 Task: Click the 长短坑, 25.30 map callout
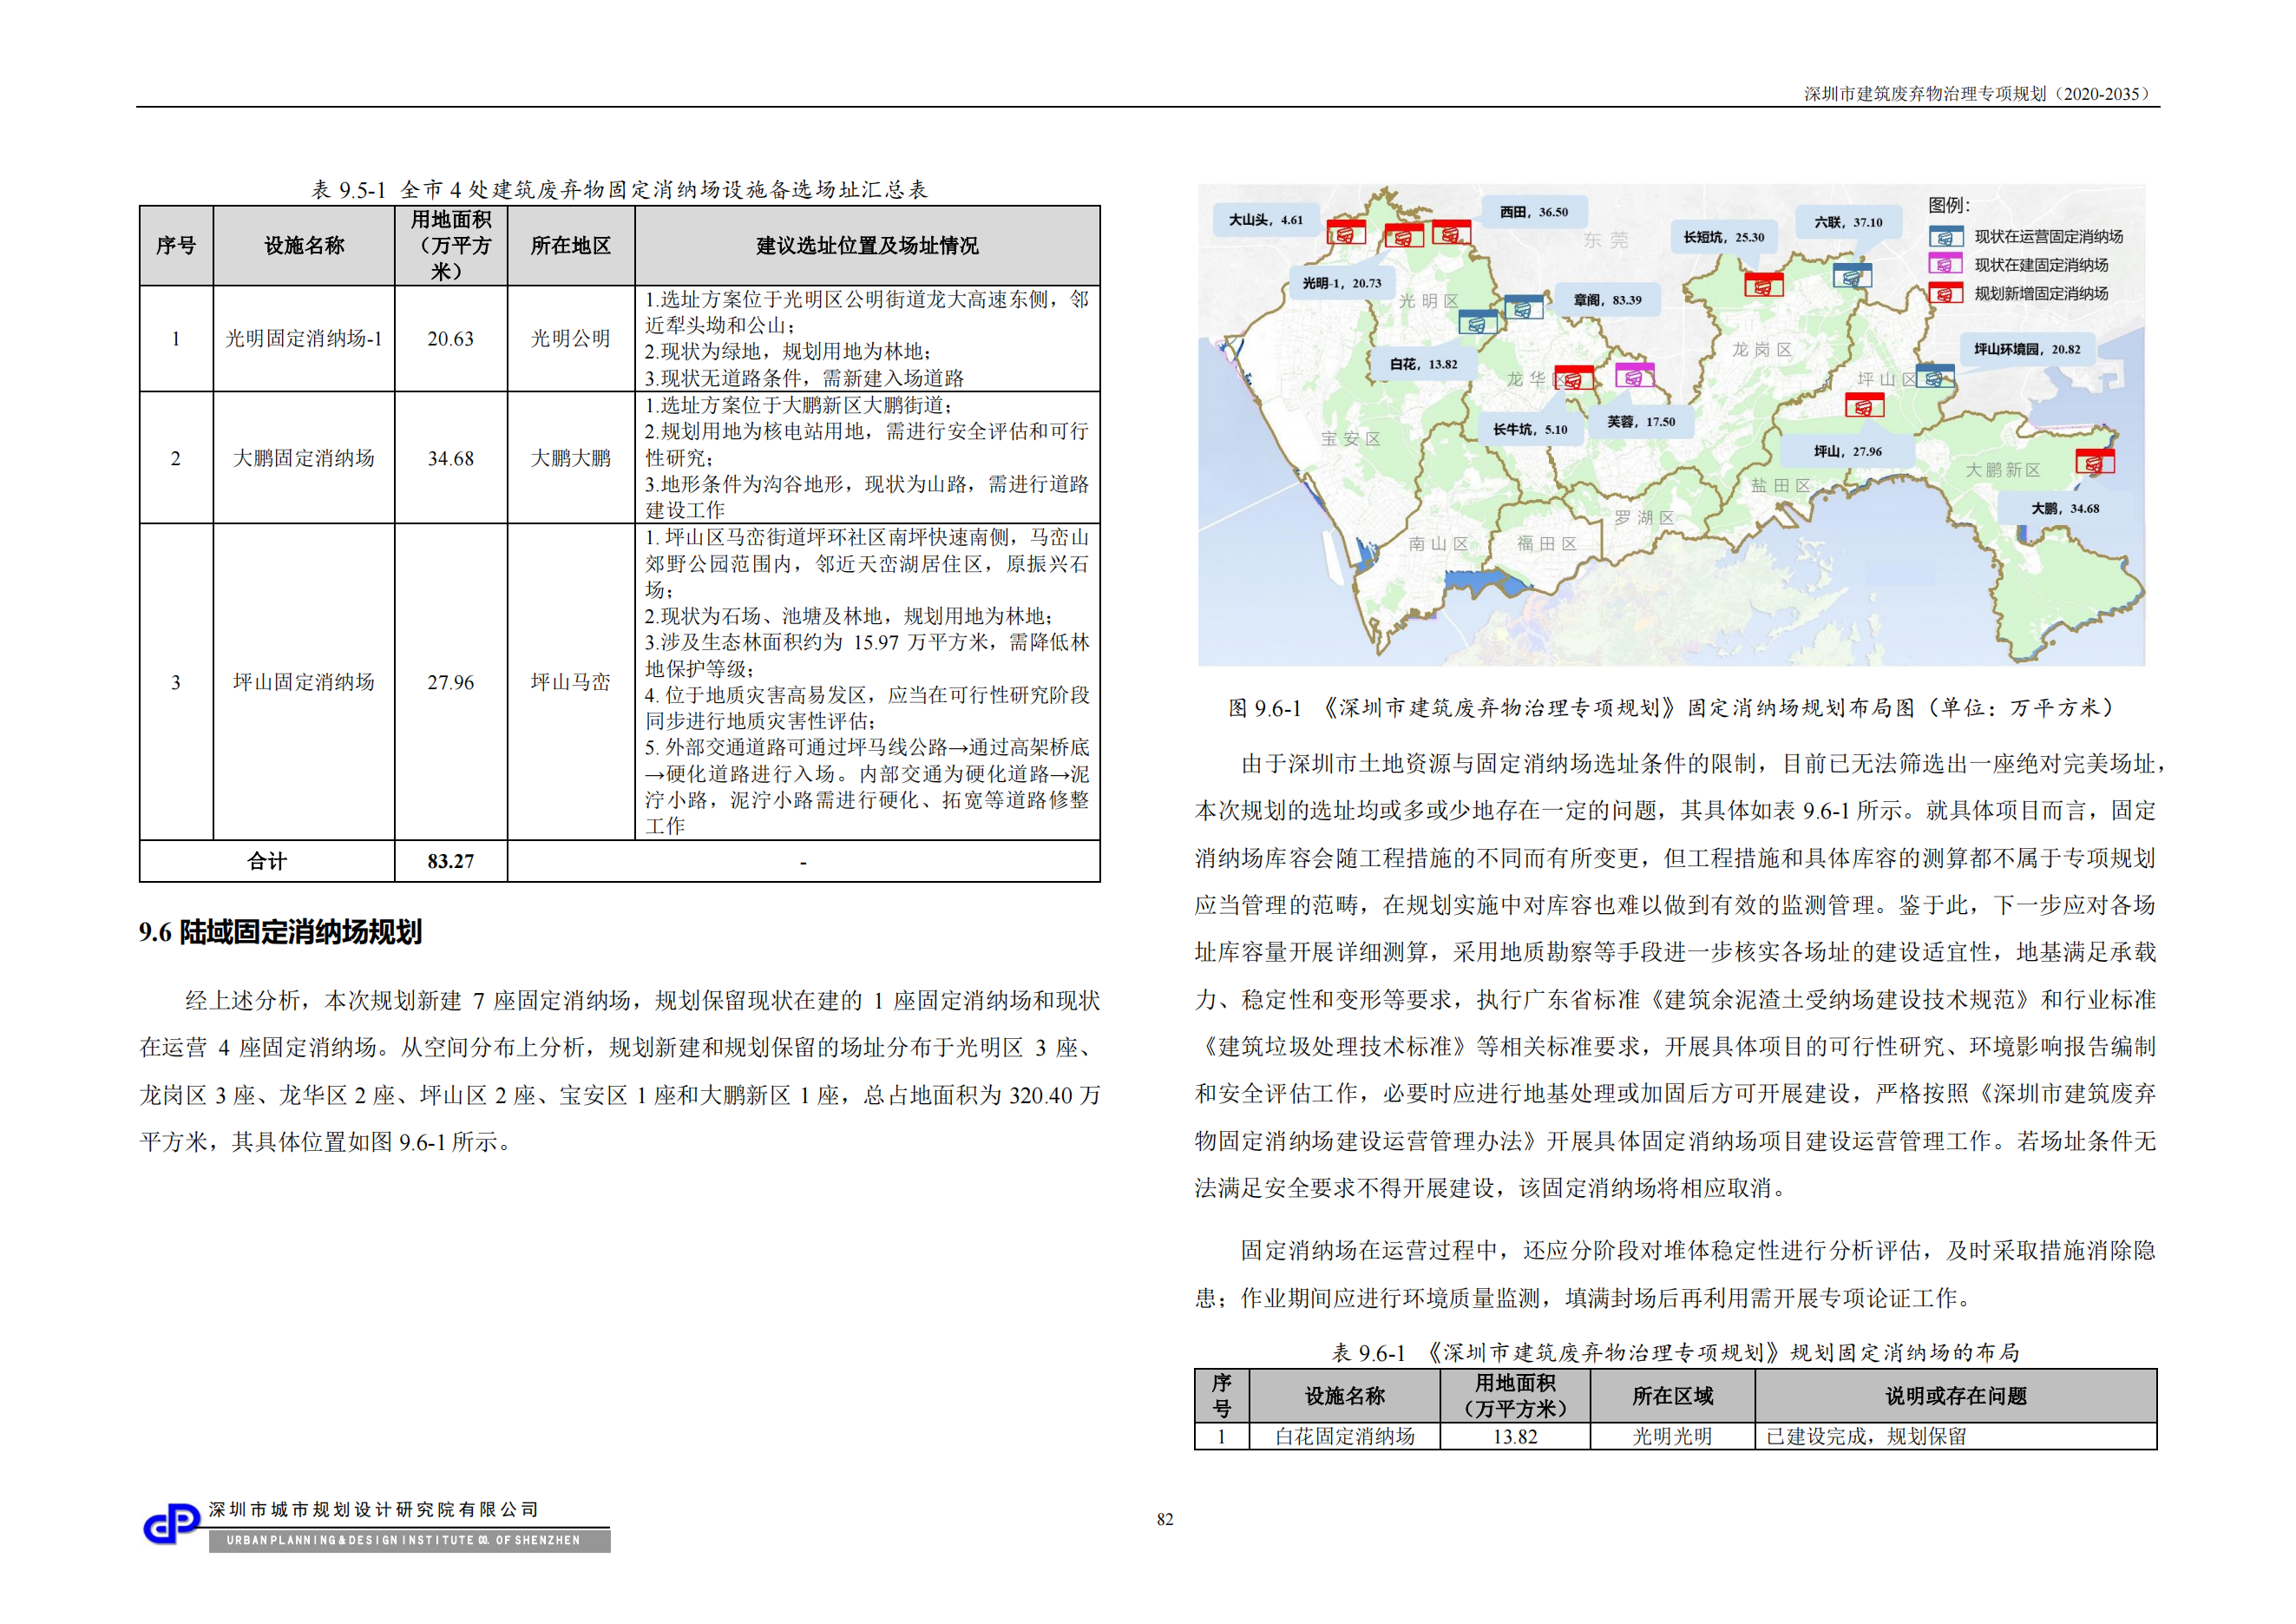pos(1723,237)
